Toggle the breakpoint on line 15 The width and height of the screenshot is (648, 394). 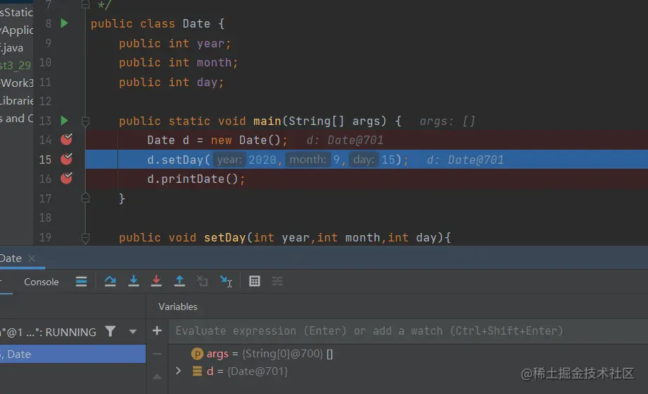pyautogui.click(x=66, y=159)
